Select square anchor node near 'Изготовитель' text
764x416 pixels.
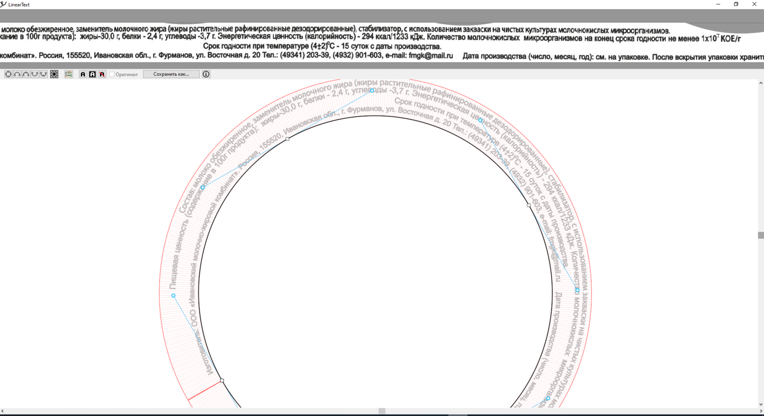(222, 380)
